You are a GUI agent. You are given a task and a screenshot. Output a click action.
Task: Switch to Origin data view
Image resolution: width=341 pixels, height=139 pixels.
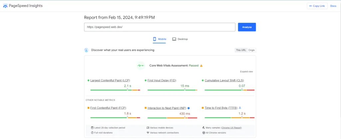252,50
